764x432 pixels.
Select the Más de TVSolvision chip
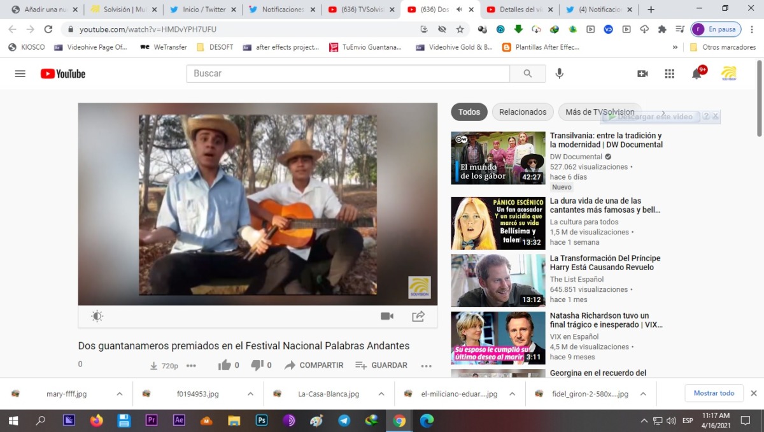click(600, 112)
